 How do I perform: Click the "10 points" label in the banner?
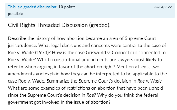pos(67,7)
